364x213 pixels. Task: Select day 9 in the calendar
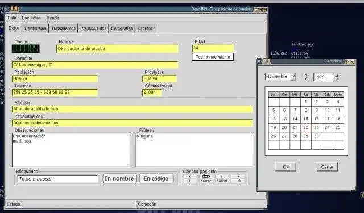(316, 110)
